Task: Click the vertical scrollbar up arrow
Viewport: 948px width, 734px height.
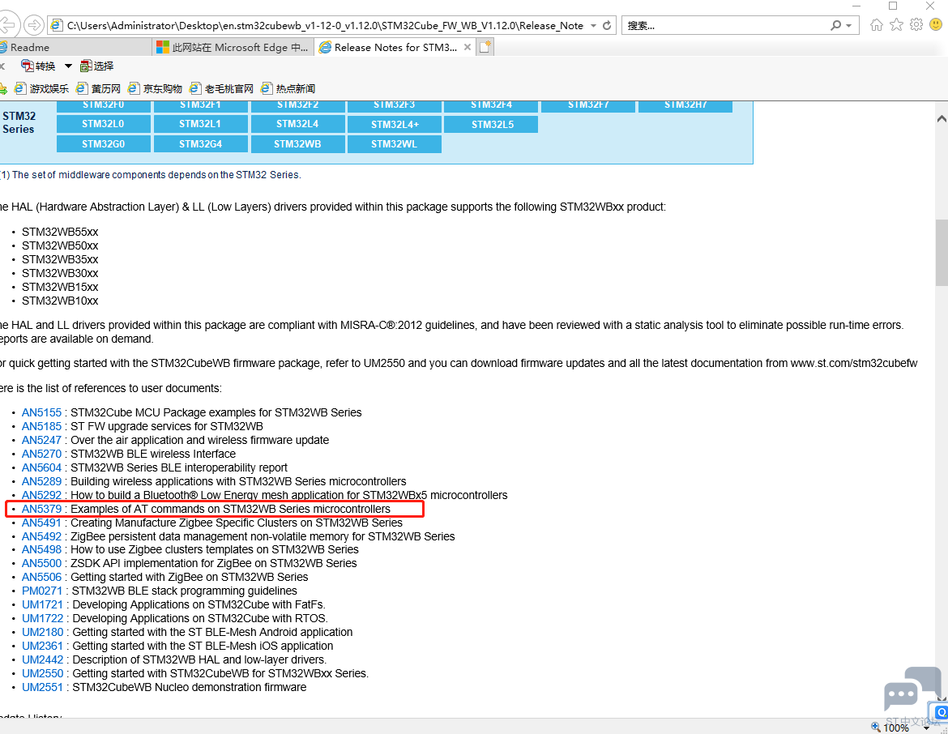Action: pyautogui.click(x=942, y=118)
